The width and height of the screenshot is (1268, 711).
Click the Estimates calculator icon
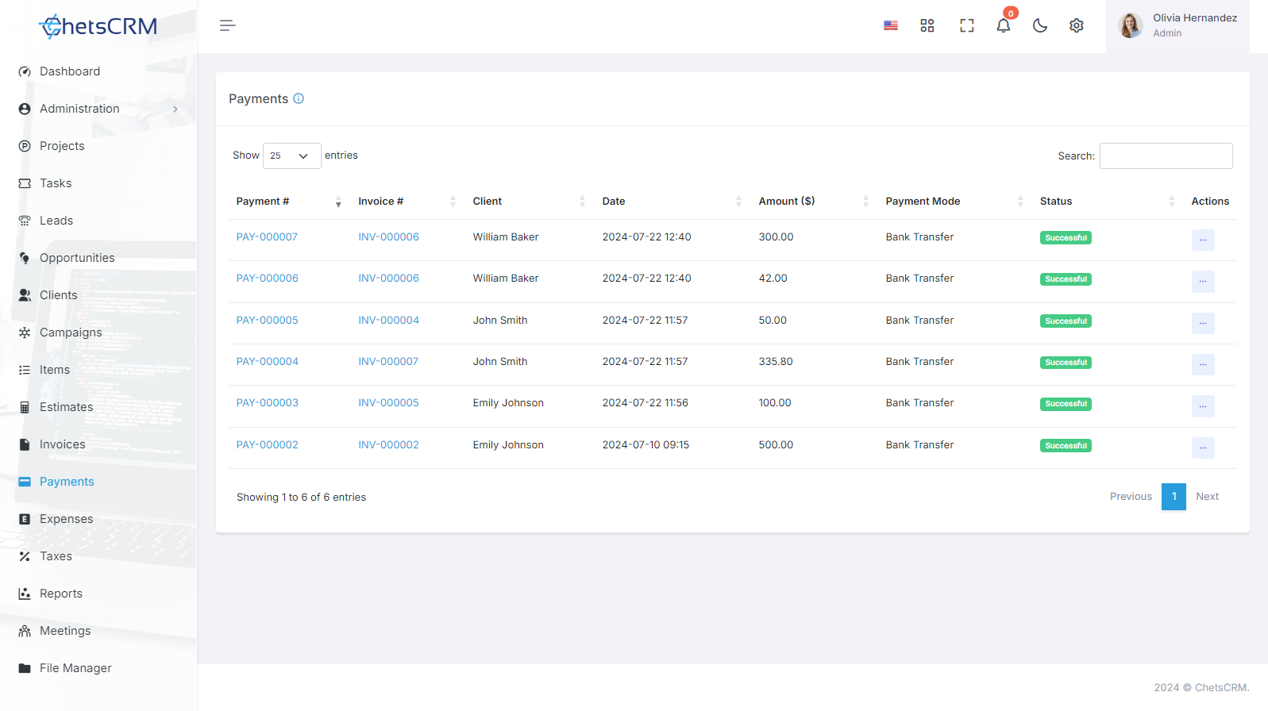coord(25,407)
